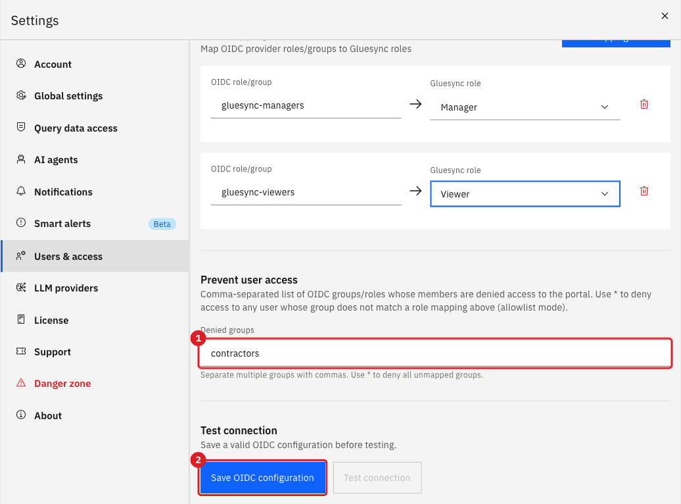Go to Global settings section
This screenshot has width=681, height=504.
(95, 96)
